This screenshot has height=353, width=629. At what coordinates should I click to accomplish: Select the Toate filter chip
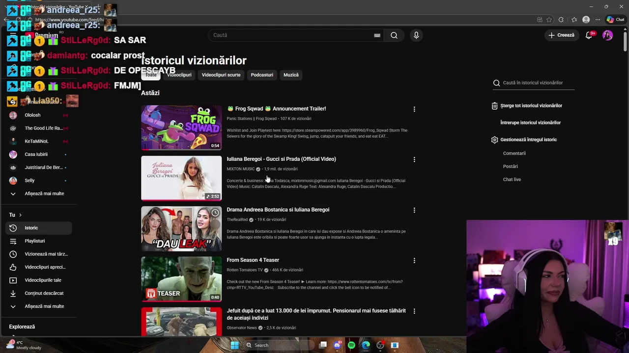point(151,75)
